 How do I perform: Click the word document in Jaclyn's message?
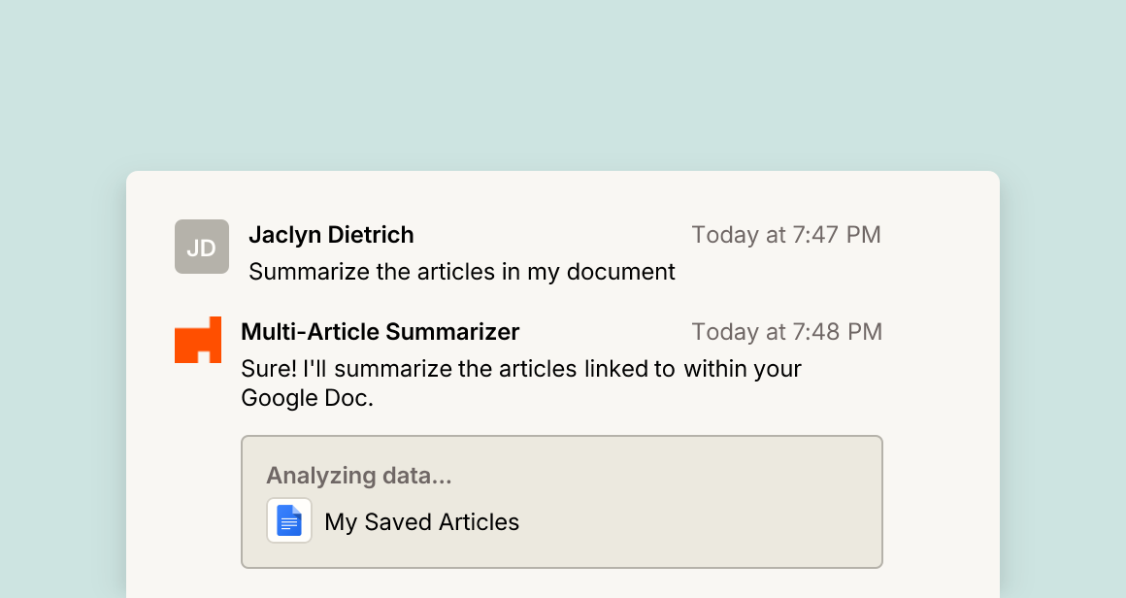[620, 272]
